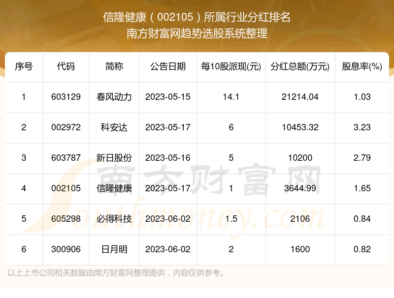
Task: Click dividend total 3644.99
Action: (x=300, y=188)
